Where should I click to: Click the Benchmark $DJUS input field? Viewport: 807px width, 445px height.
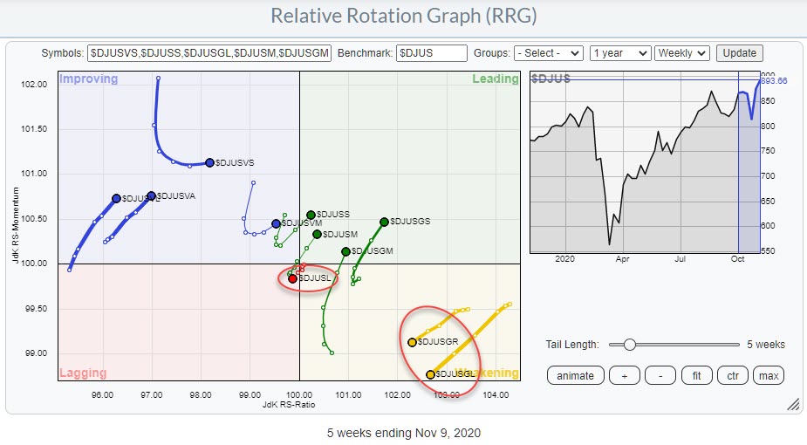[x=431, y=53]
